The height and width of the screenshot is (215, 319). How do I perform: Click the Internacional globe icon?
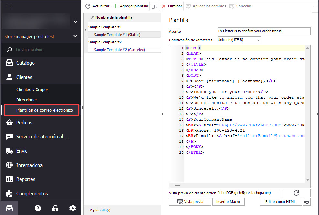tap(9, 165)
